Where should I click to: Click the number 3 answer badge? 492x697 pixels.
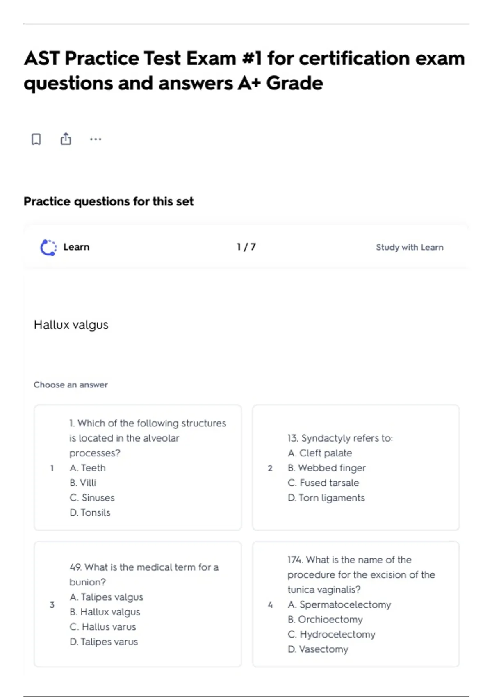pyautogui.click(x=52, y=605)
